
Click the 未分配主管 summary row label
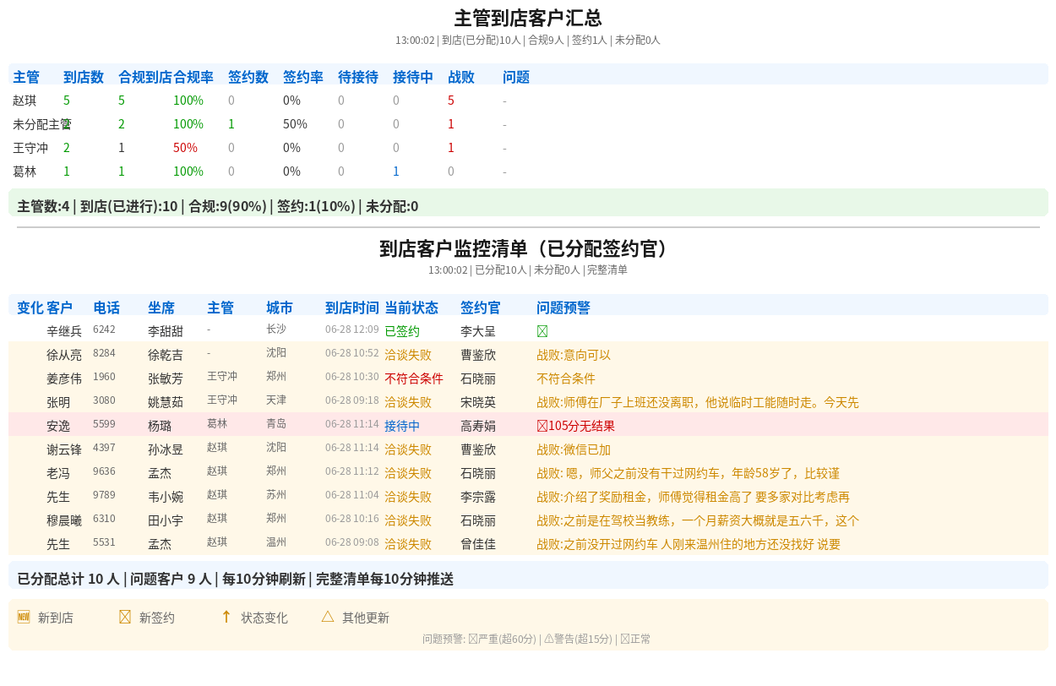(x=41, y=124)
